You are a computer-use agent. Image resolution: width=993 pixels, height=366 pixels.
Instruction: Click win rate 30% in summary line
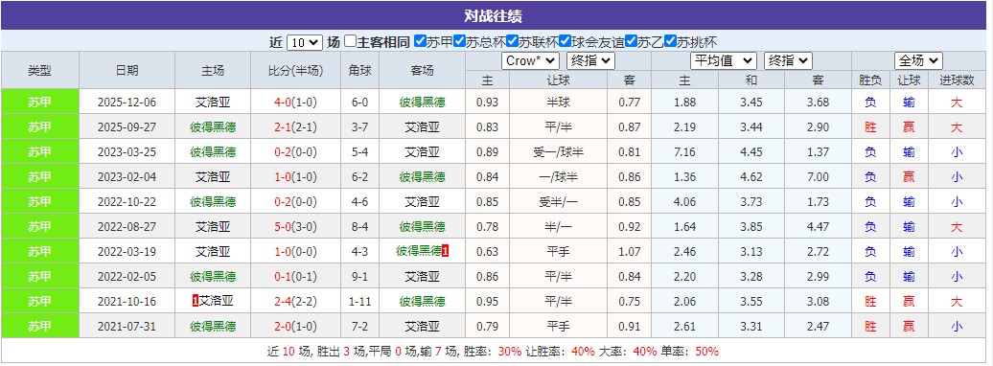point(510,352)
